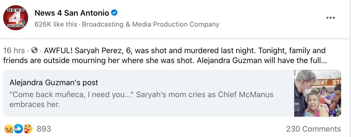Screen dimensions: 351x137
Task: Open the "16 hrs" post timestamp
Action: 14,50
